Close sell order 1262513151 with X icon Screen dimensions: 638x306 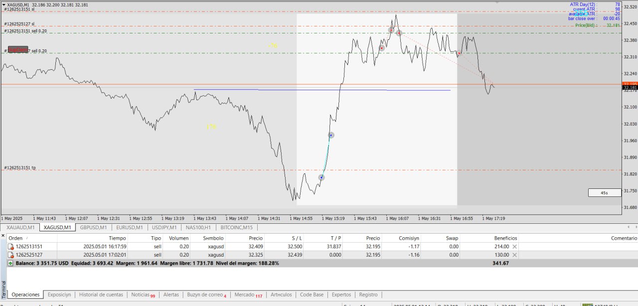pos(515,246)
